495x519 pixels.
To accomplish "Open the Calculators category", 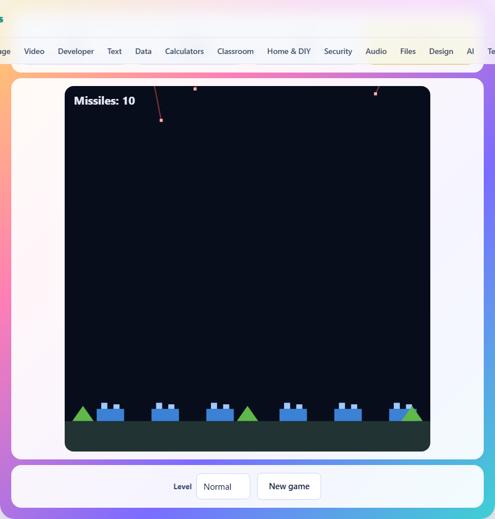I will (x=184, y=51).
